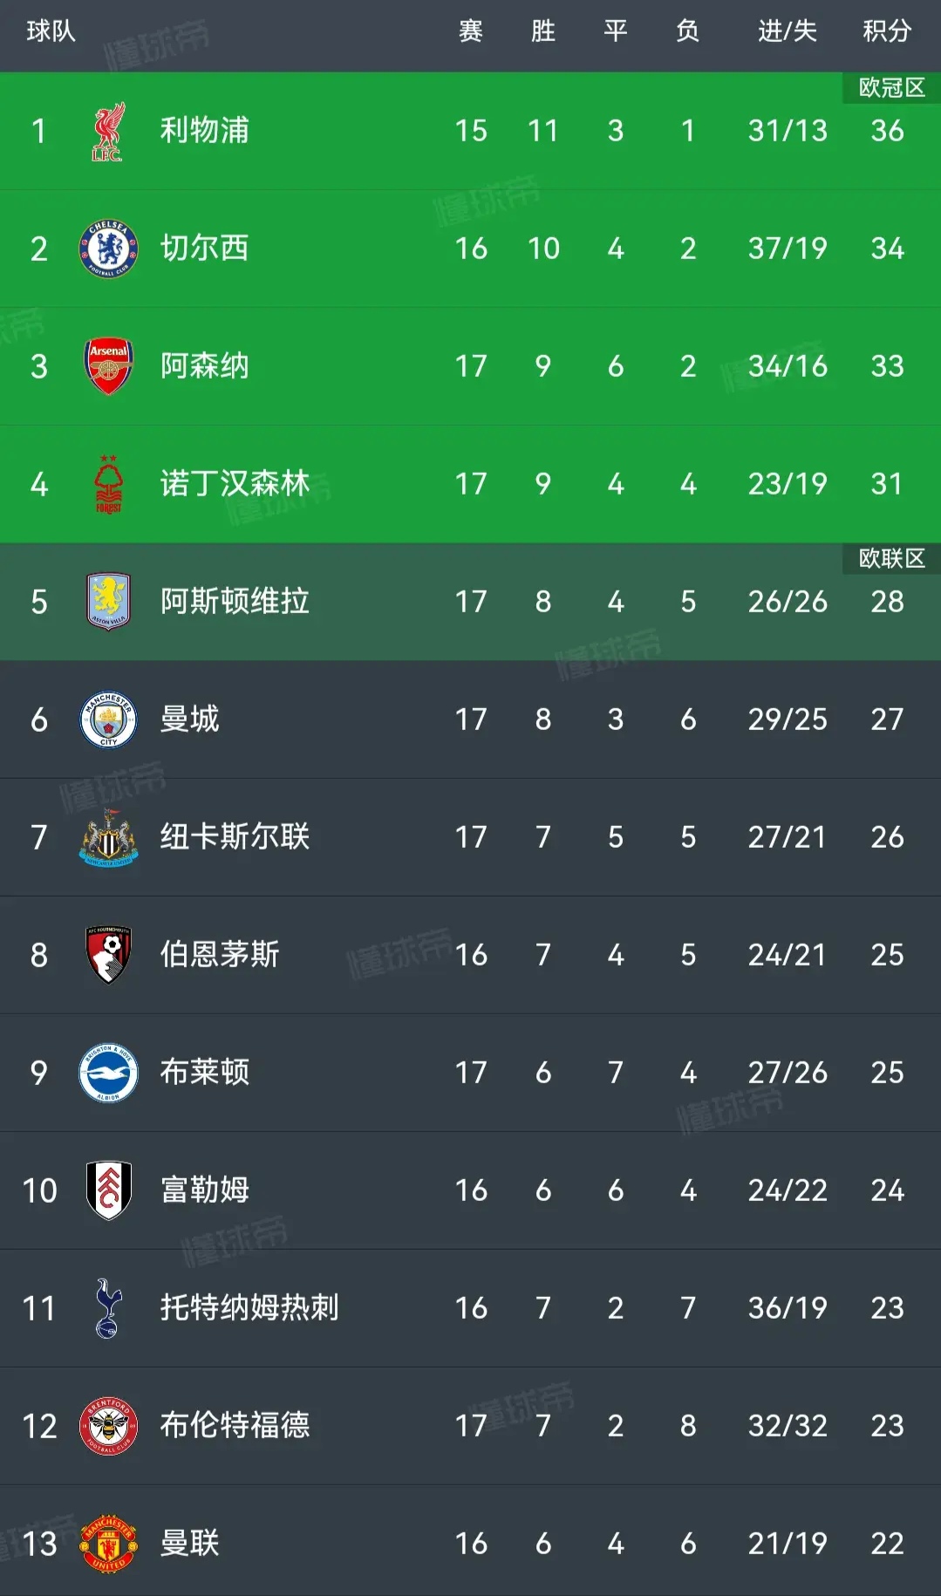The image size is (941, 1596).
Task: Tap the Nottingham Forest tree logo
Action: point(108,484)
